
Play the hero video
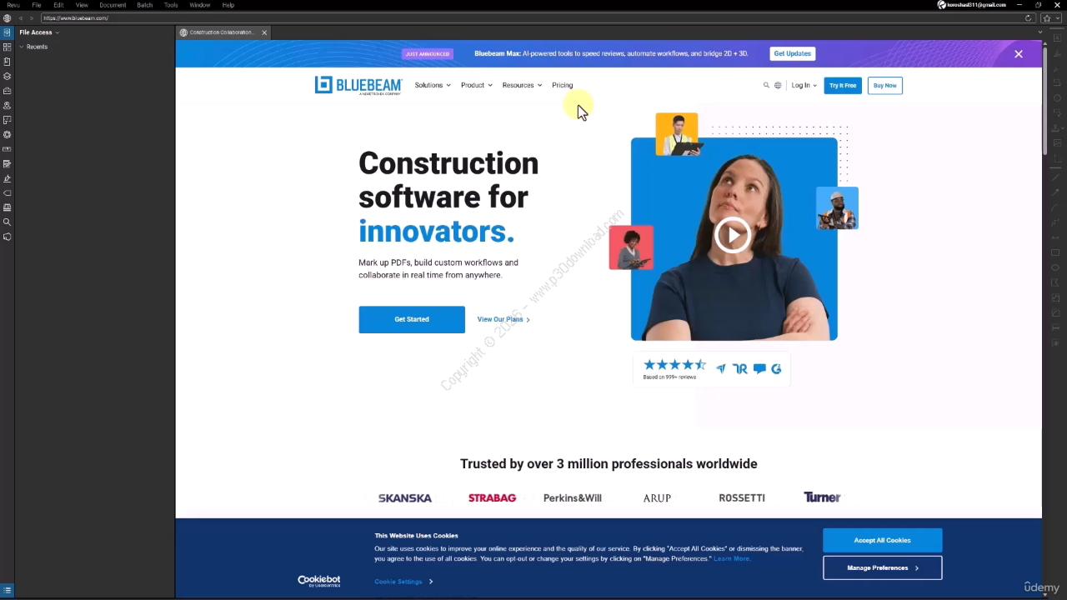click(733, 235)
